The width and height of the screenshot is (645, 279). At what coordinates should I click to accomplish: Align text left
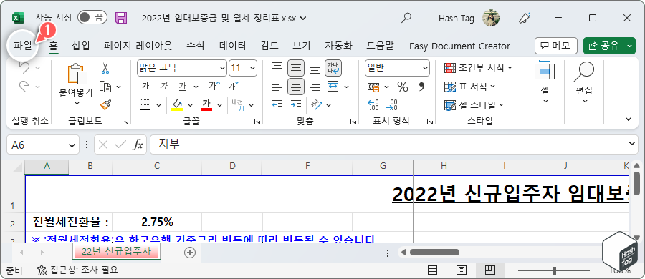pos(277,87)
